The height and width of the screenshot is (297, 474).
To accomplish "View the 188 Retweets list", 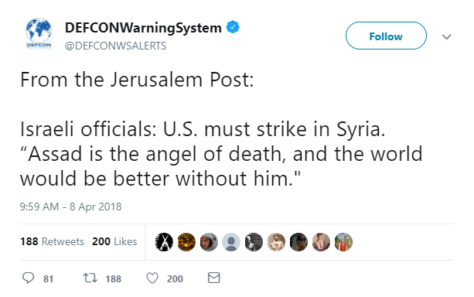I will [52, 241].
